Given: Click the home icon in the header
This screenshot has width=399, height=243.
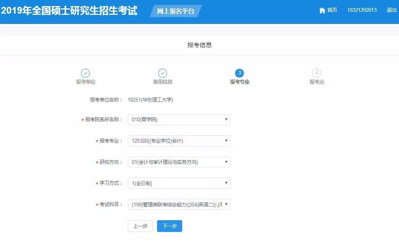Looking at the screenshot, I should point(322,10).
